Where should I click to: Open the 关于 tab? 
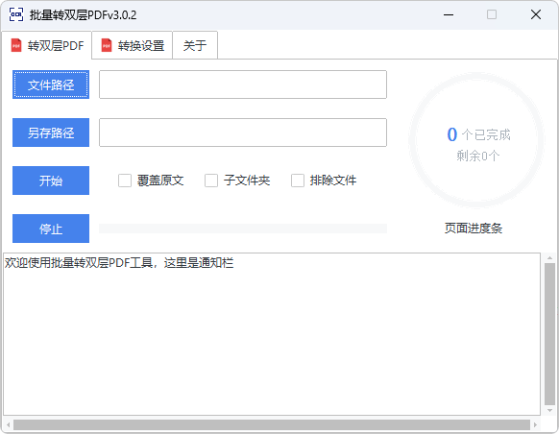(195, 45)
